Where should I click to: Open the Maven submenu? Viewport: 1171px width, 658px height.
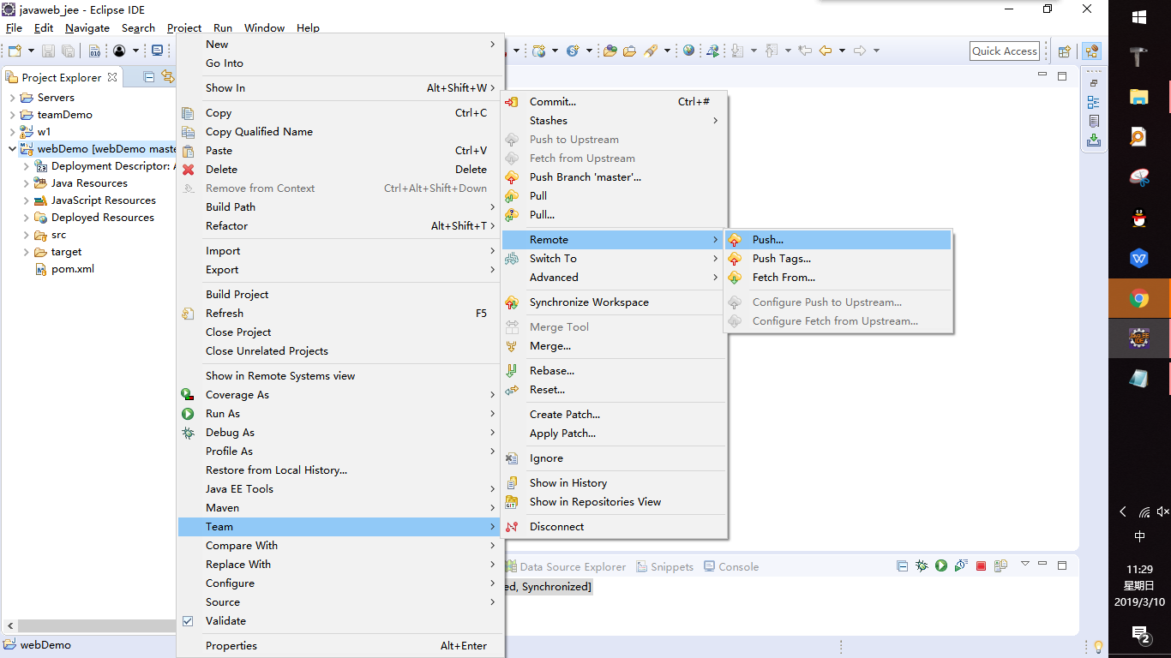[340, 508]
